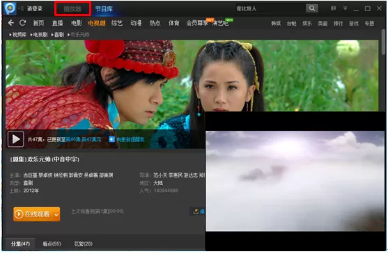Open the 第46集 episode link
The image size is (388, 254).
[x=74, y=140]
